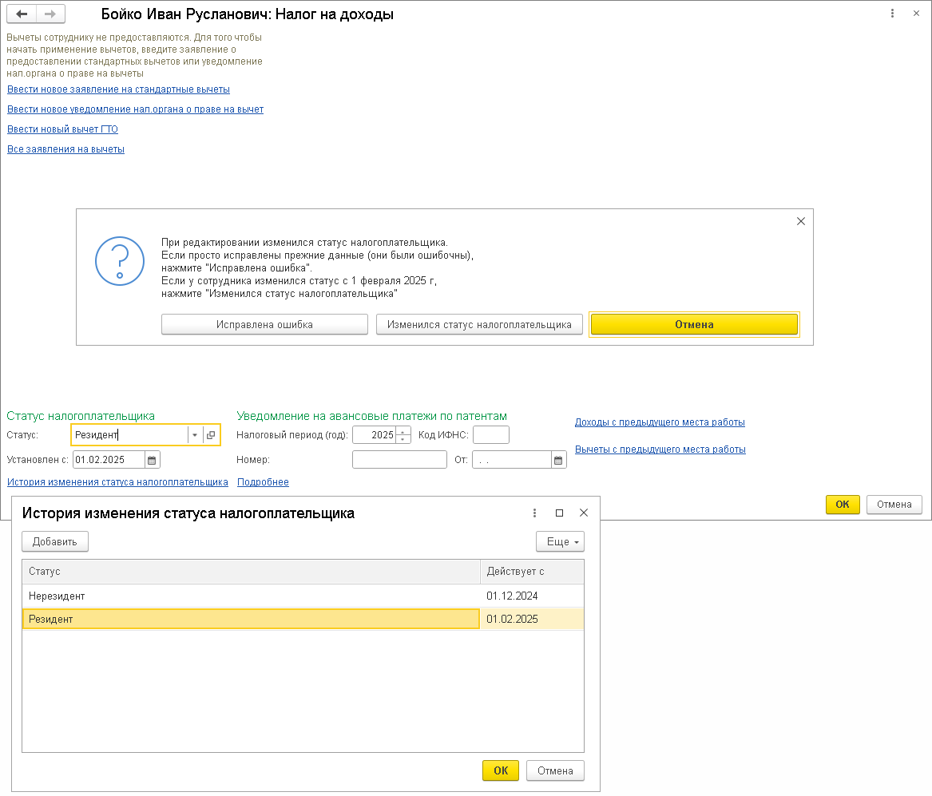Screen dimensions: 932x796
Task: Open calendar icon next to 'От' field
Action: [x=558, y=460]
